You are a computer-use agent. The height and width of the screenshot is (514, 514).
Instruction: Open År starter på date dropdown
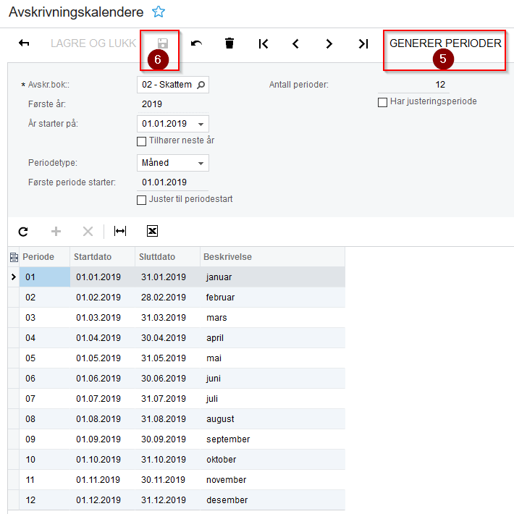click(201, 124)
